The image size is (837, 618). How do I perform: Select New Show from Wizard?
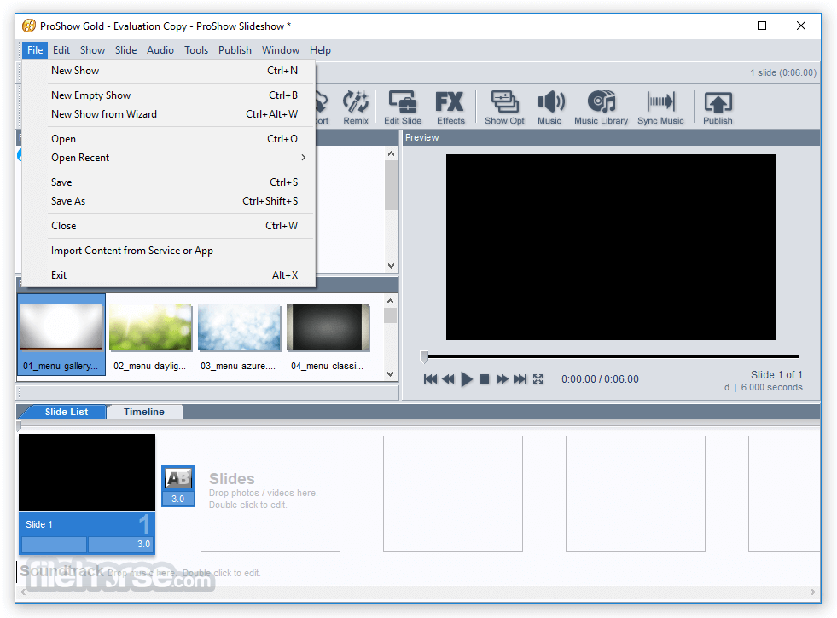click(169, 114)
